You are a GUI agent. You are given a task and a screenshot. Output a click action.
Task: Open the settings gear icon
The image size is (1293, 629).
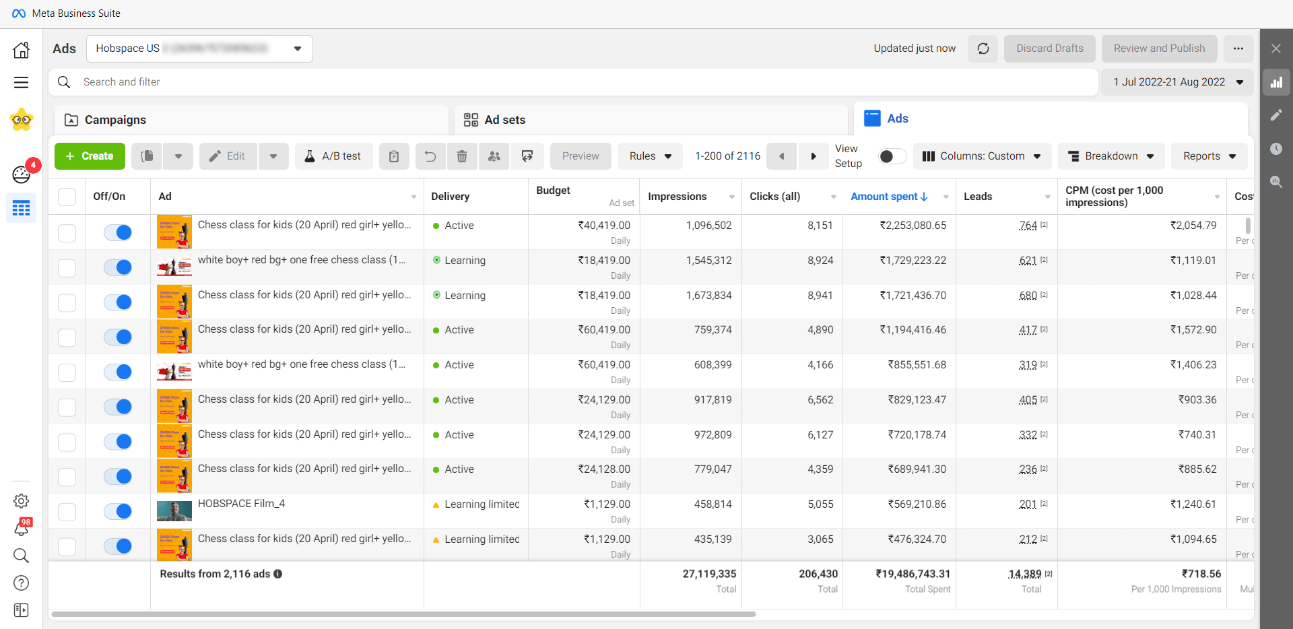22,501
